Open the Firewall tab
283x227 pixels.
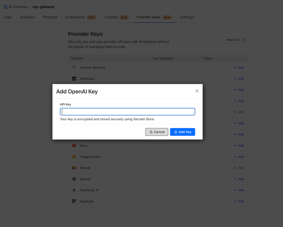pos(111,17)
